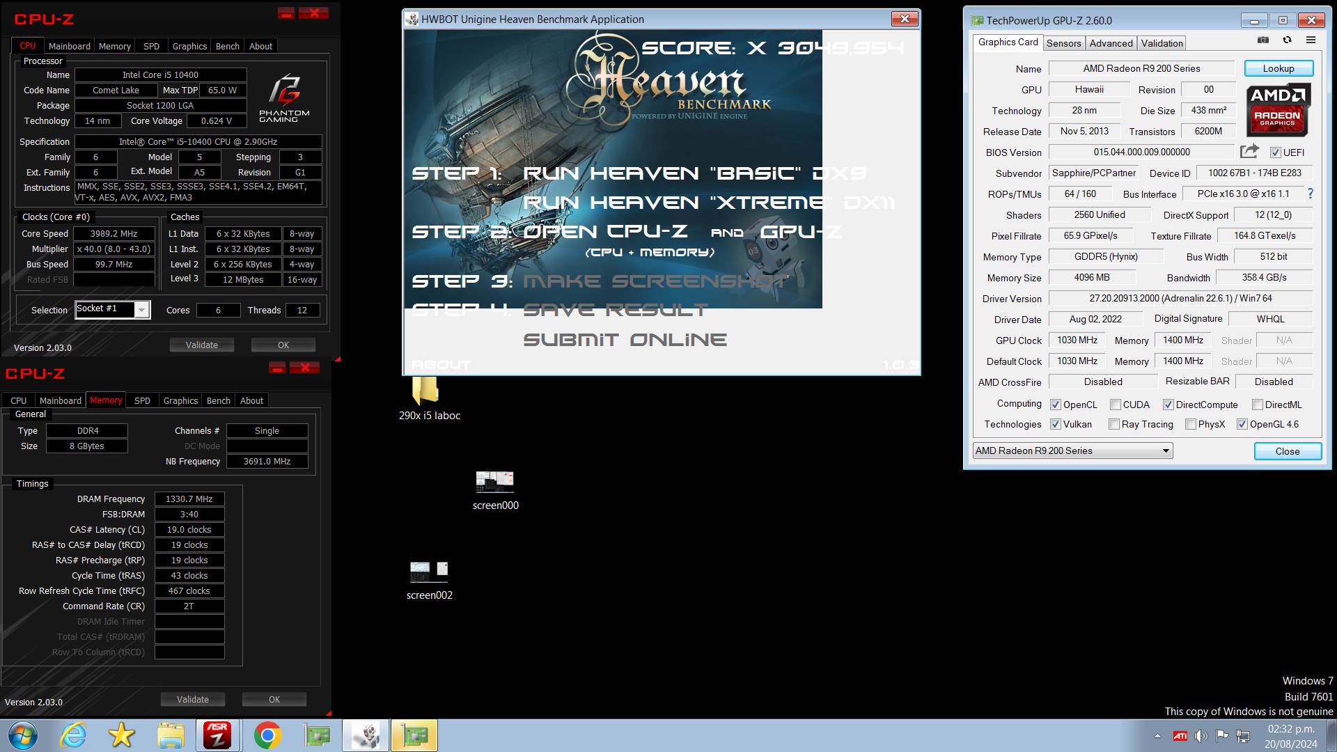Click OK in bottom CPU-Z window
The height and width of the screenshot is (752, 1337).
[274, 699]
